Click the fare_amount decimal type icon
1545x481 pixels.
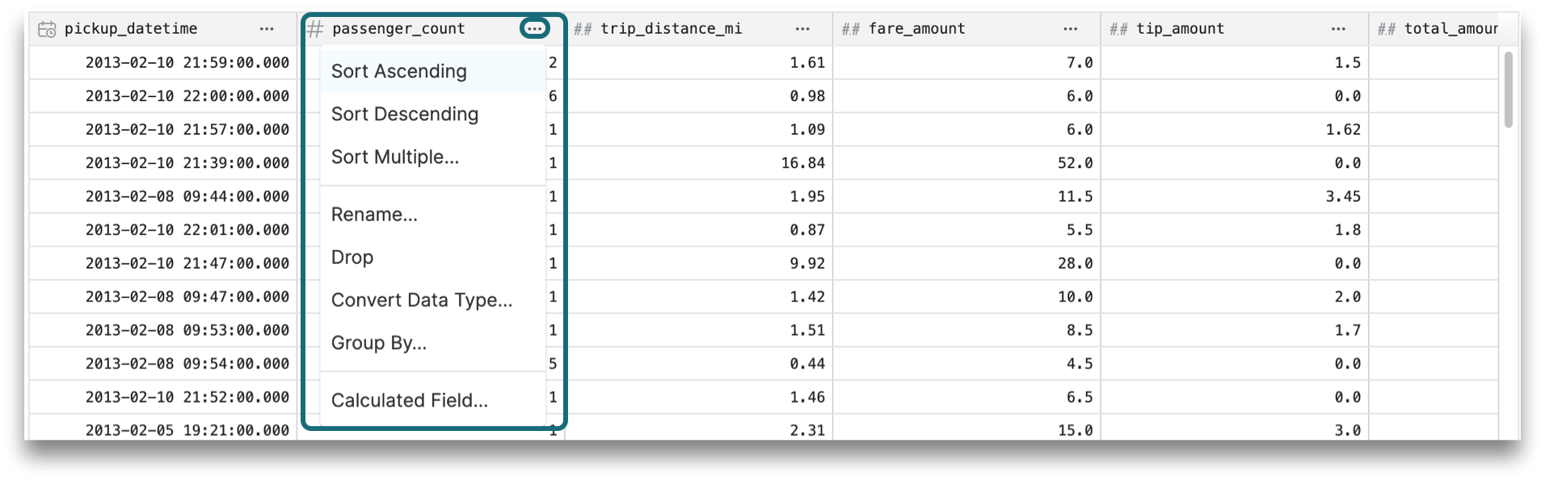click(x=850, y=29)
